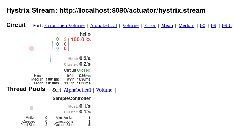Click Mean latency value 1018ms
Image resolution: width=234 pixels, height=133 pixels.
pyautogui.click(x=52, y=83)
